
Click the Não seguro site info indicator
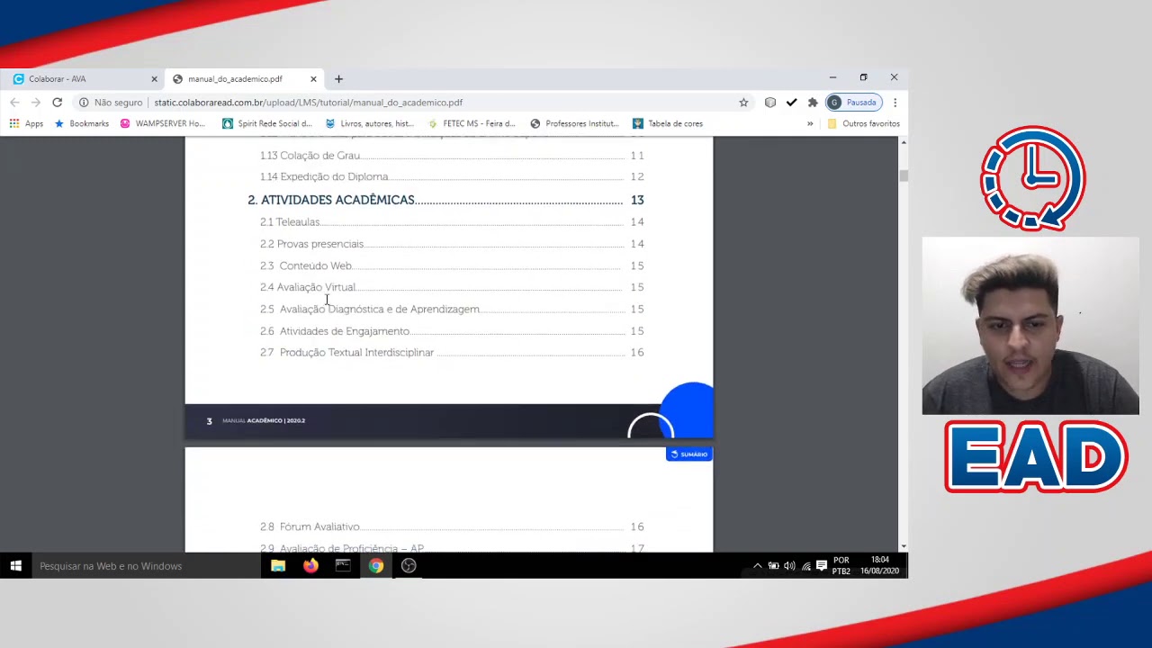coord(110,103)
